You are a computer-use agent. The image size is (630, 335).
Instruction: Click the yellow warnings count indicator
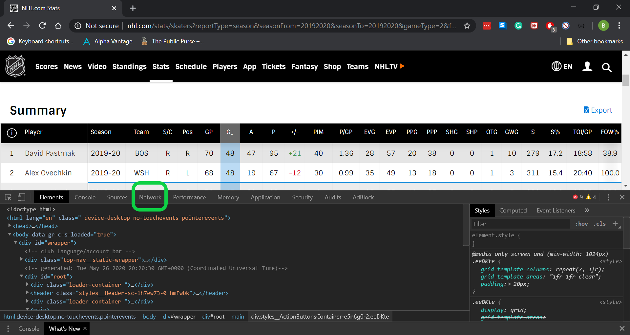[591, 197]
